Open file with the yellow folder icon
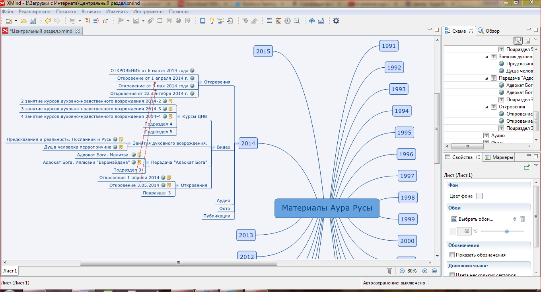 coord(24,21)
